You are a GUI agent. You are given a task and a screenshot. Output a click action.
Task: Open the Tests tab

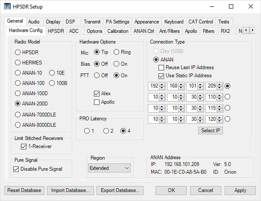tap(224, 22)
